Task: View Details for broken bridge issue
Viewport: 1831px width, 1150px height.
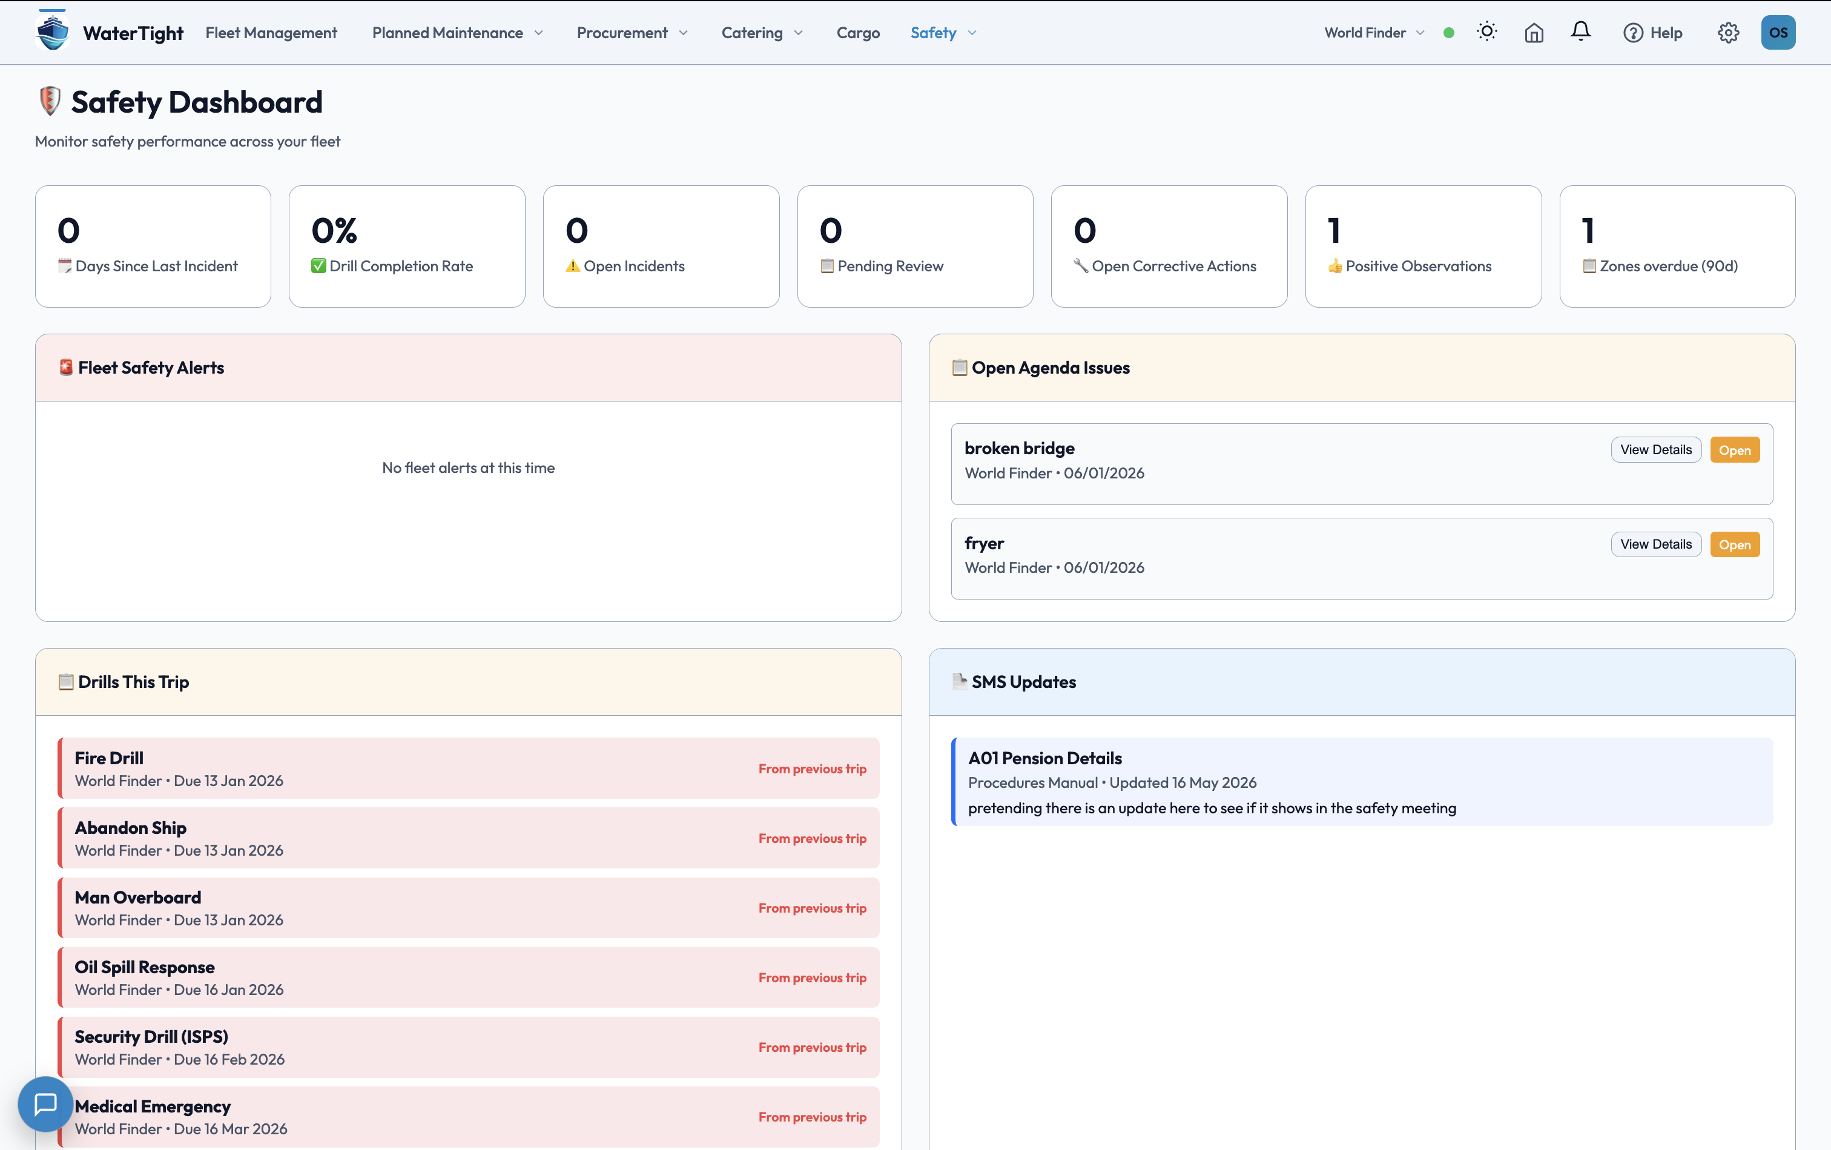Action: [x=1655, y=449]
